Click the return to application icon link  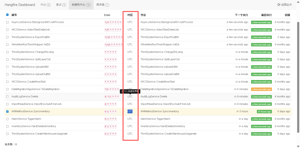click(279, 5)
